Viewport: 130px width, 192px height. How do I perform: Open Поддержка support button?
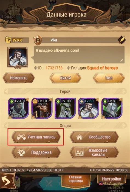tap(36, 153)
